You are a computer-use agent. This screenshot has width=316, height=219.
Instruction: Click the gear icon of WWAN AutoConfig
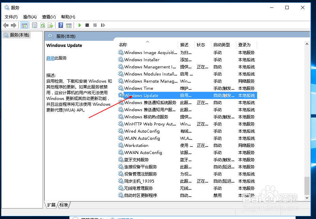click(121, 152)
